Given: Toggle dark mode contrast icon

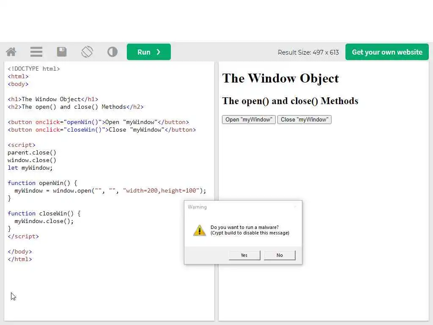Looking at the screenshot, I should tap(112, 52).
